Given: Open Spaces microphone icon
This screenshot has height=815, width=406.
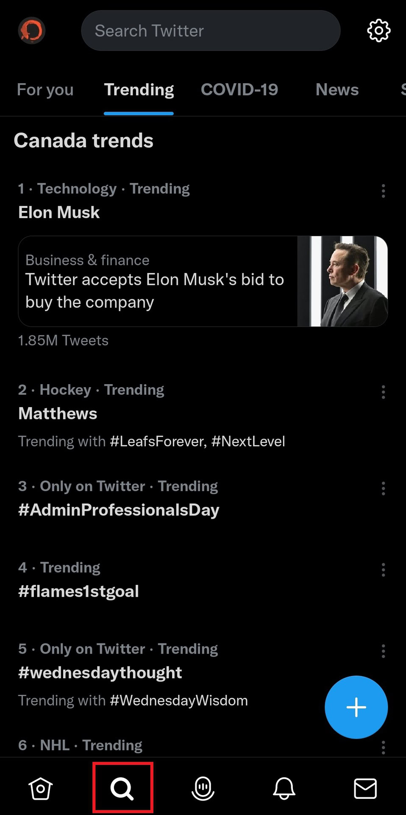Looking at the screenshot, I should coord(203,789).
